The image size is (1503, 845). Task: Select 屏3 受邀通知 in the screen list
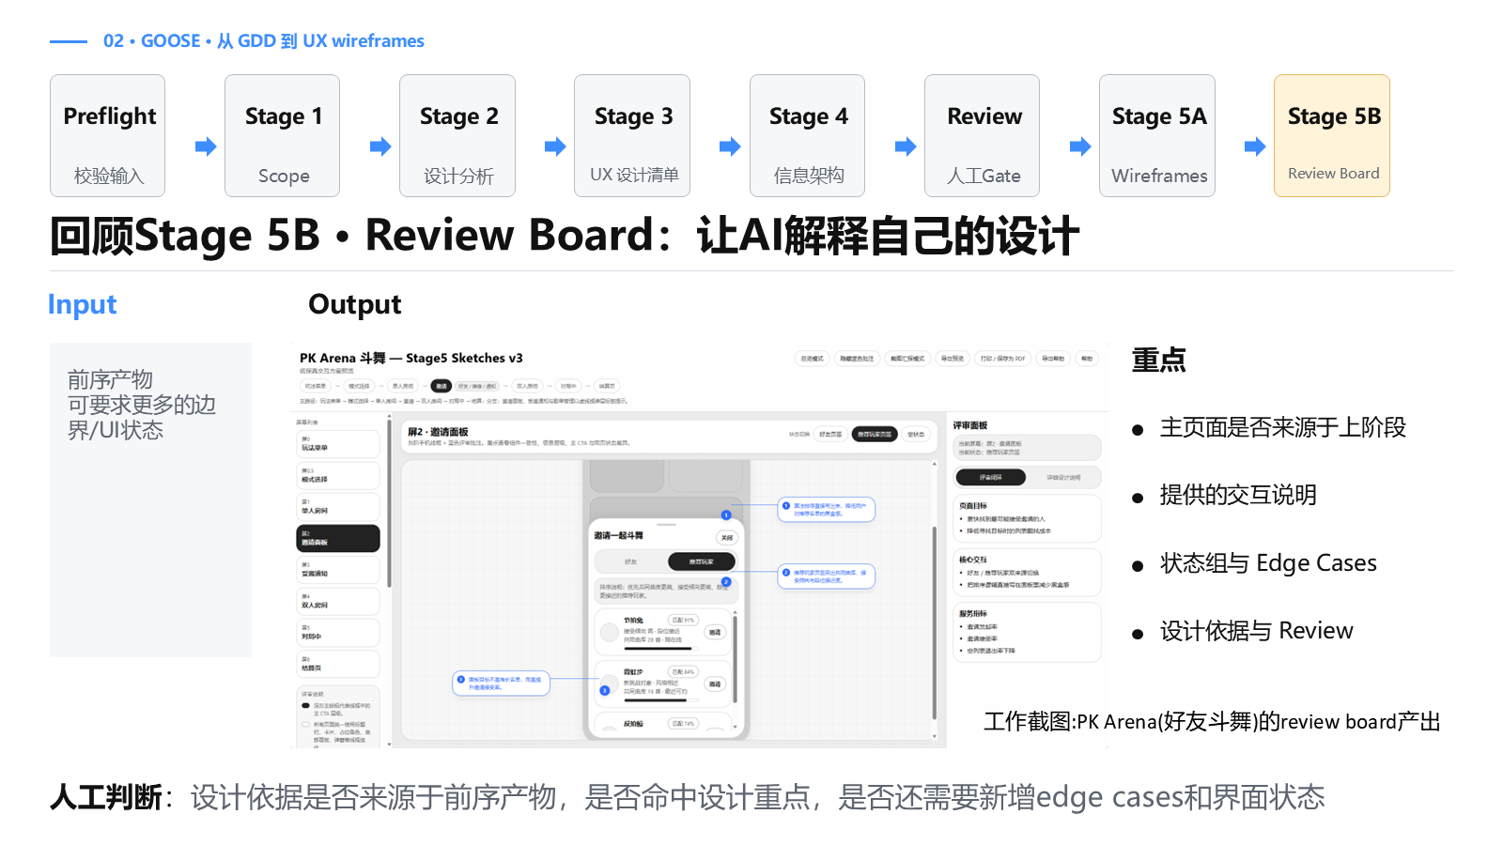tap(338, 570)
